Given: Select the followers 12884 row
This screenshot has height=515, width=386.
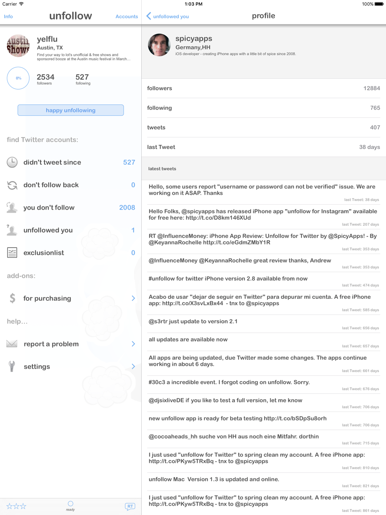Looking at the screenshot, I should click(264, 88).
